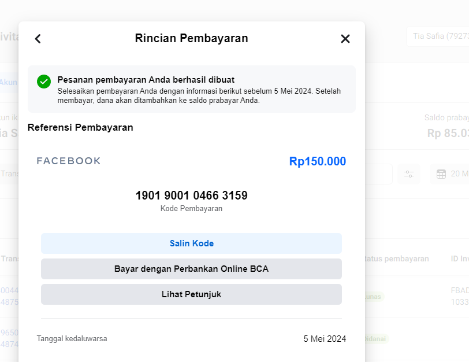The height and width of the screenshot is (362, 469).
Task: Click the Lunas status badge
Action: (x=374, y=296)
